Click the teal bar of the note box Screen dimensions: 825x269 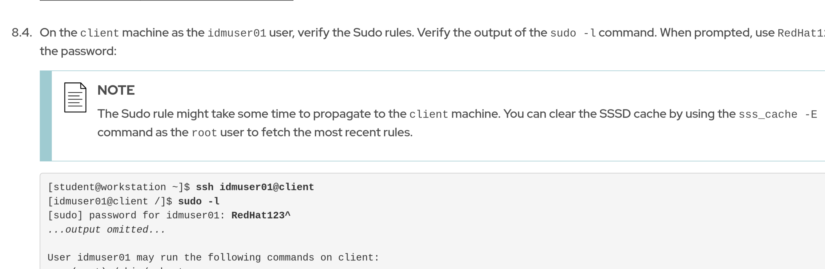coord(46,116)
